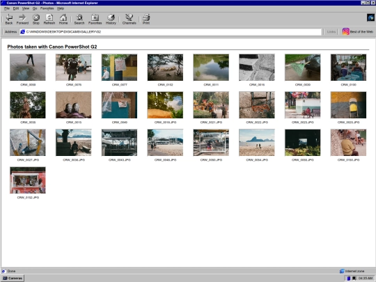The image size is (376, 282).
Task: Print the current page
Action: click(x=146, y=19)
